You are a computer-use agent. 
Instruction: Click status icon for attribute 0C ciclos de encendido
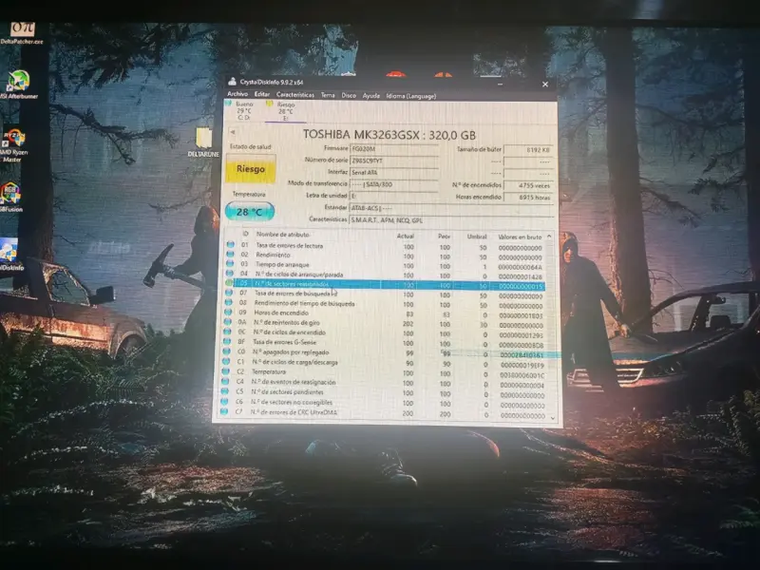227,332
